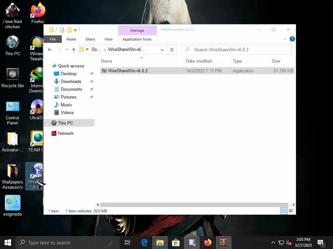This screenshot has height=249, width=333.
Task: Show hidden system tray icons chevron
Action: pos(273,243)
